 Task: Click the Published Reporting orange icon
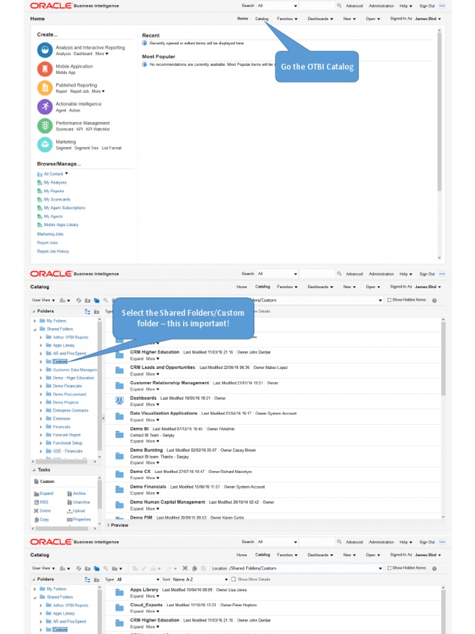pos(45,88)
